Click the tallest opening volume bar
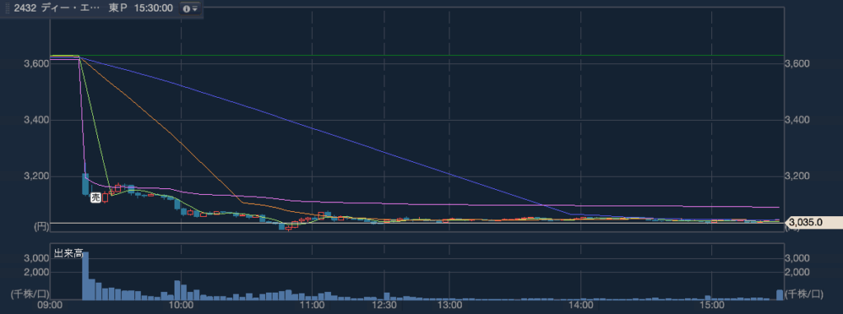Screen dimensions: 843x314 click(85, 275)
